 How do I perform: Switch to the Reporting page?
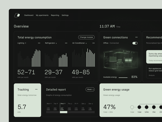(55, 15)
